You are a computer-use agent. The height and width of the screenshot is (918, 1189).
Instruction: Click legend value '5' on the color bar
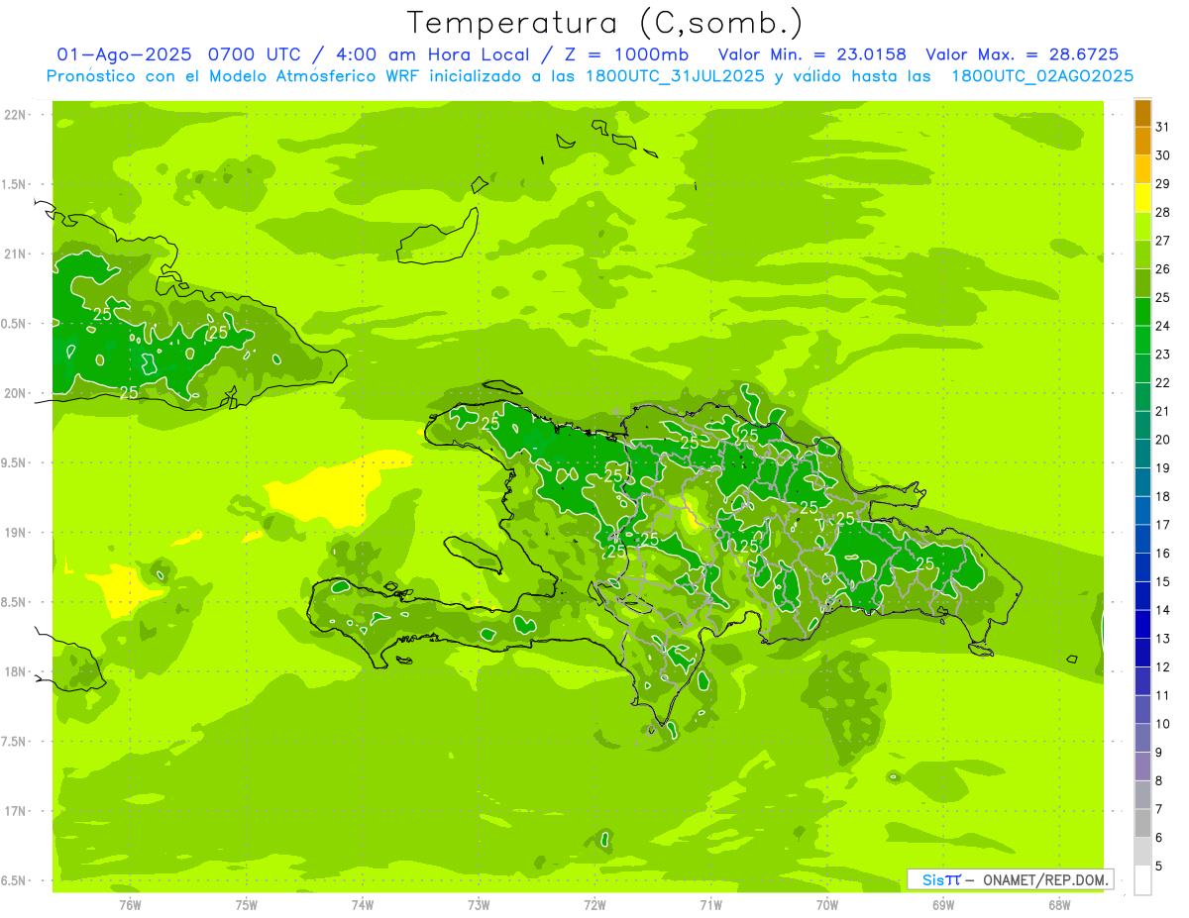point(1159,867)
